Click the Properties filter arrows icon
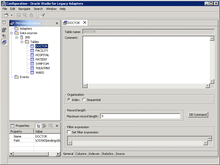Image resolution: width=220 pixels, height=165 pixels. [x=44, y=126]
